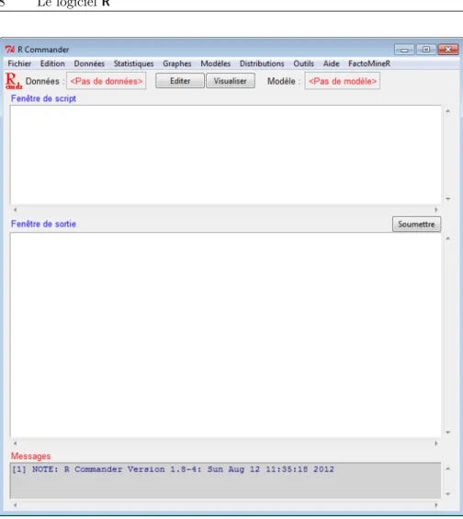Open the Edition menu
The width and height of the screenshot is (463, 519).
[x=52, y=63]
